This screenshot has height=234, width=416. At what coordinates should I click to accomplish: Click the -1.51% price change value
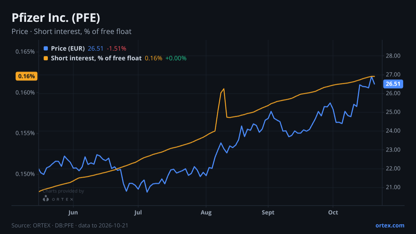(116, 49)
